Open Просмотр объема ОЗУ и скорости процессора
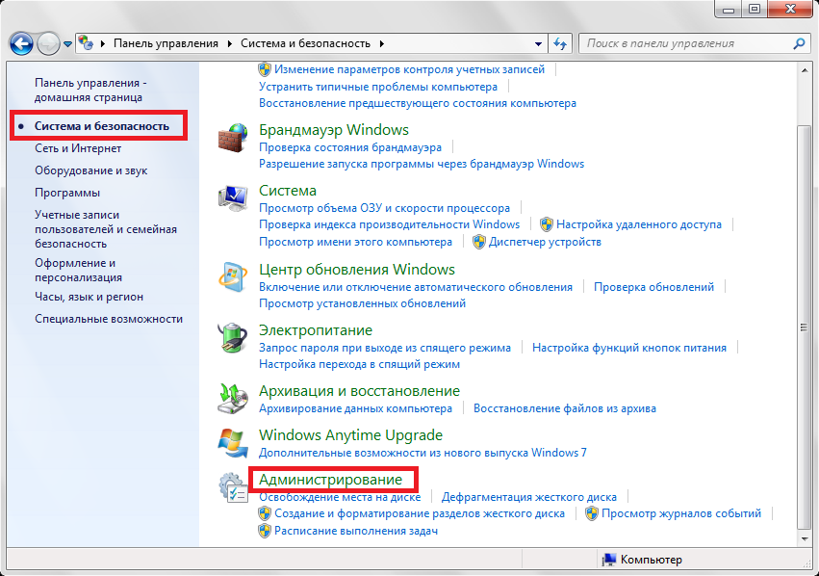Image resolution: width=819 pixels, height=576 pixels. (384, 208)
